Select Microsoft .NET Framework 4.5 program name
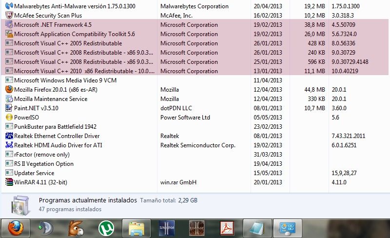The image size is (390, 238). 53,25
